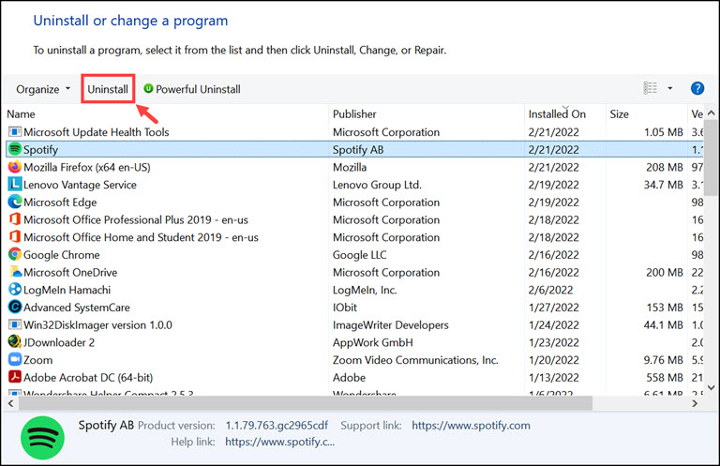Click the Microsoft Edge program icon

click(15, 202)
